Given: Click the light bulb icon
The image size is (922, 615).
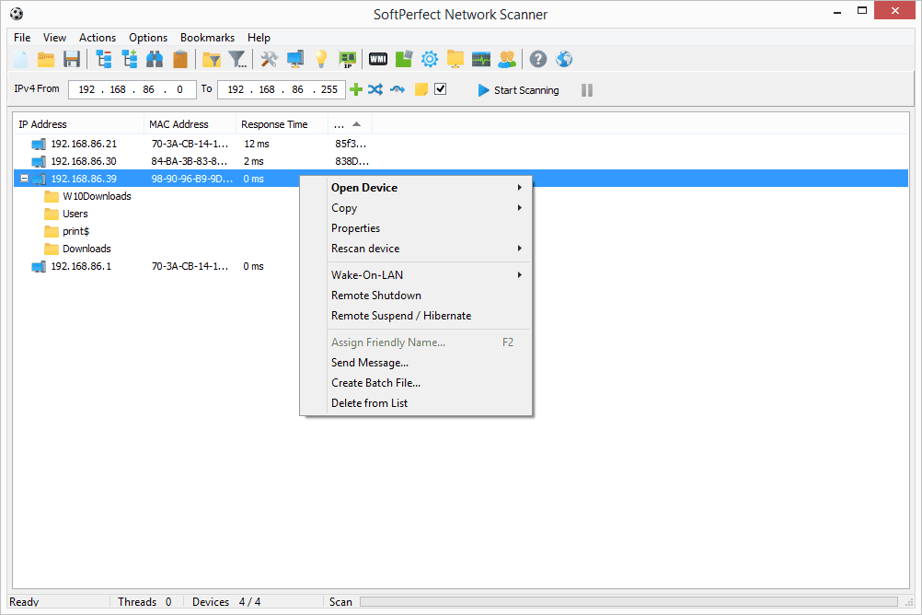Looking at the screenshot, I should [x=320, y=59].
